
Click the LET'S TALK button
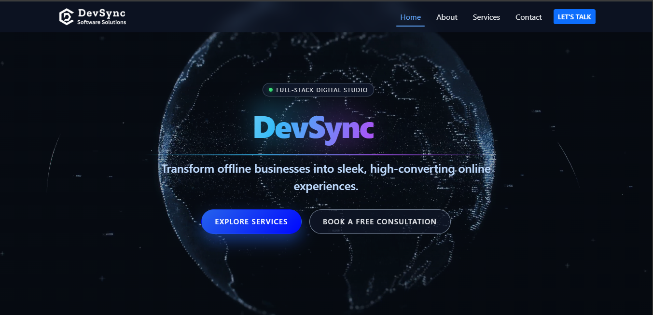(x=574, y=17)
